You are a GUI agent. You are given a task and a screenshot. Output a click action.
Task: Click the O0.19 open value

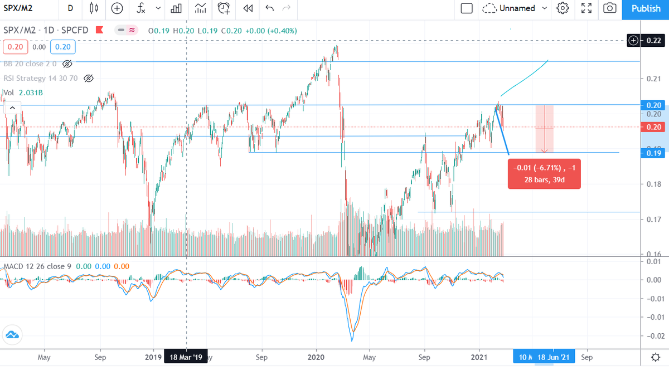[x=158, y=30]
